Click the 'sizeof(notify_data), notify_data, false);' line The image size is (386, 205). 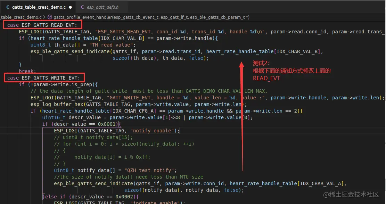[x=184, y=190]
